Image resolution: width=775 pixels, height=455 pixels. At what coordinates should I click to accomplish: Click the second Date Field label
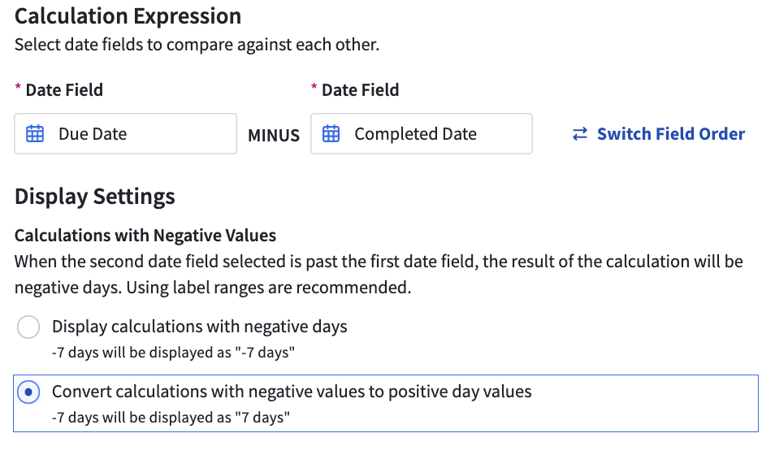[360, 90]
